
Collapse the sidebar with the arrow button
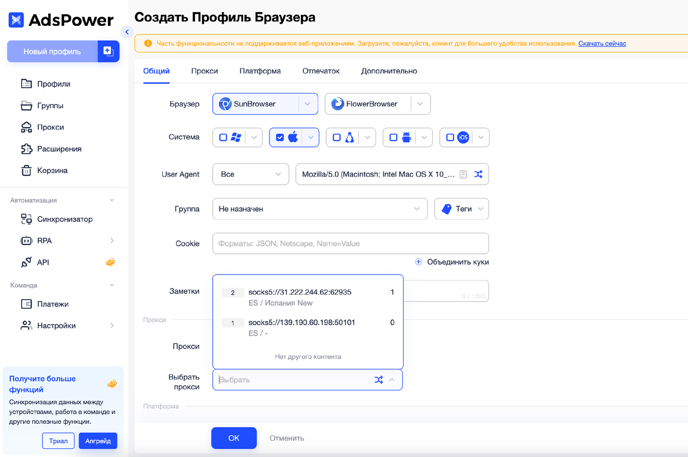[127, 32]
